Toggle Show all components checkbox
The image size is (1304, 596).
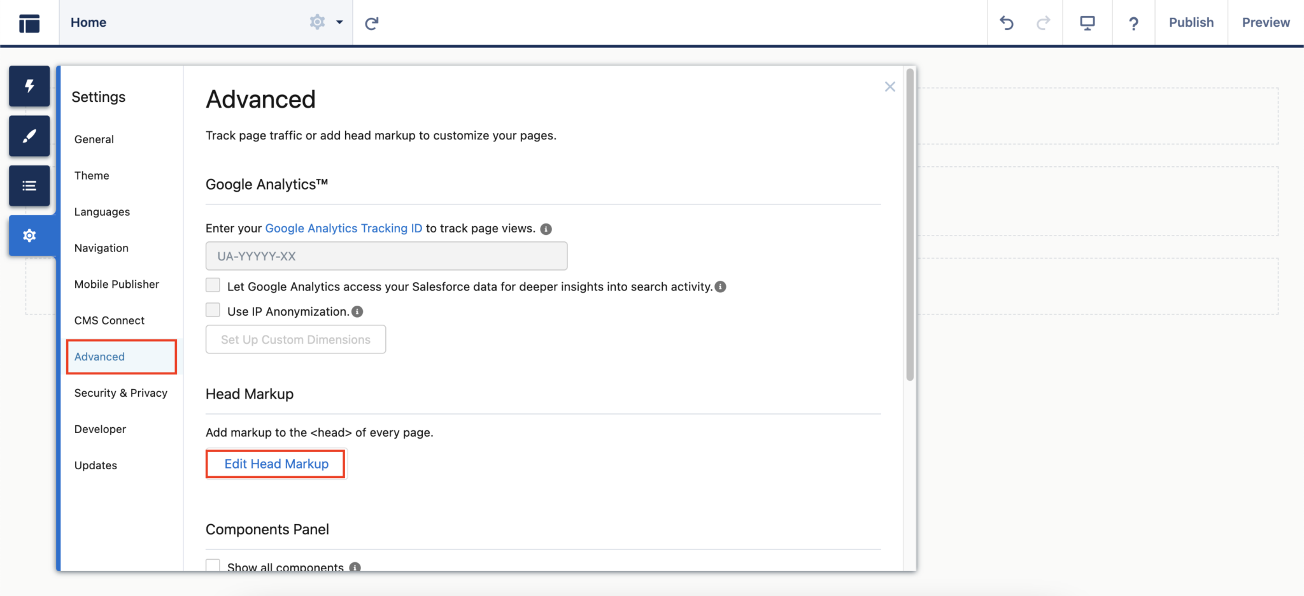213,565
